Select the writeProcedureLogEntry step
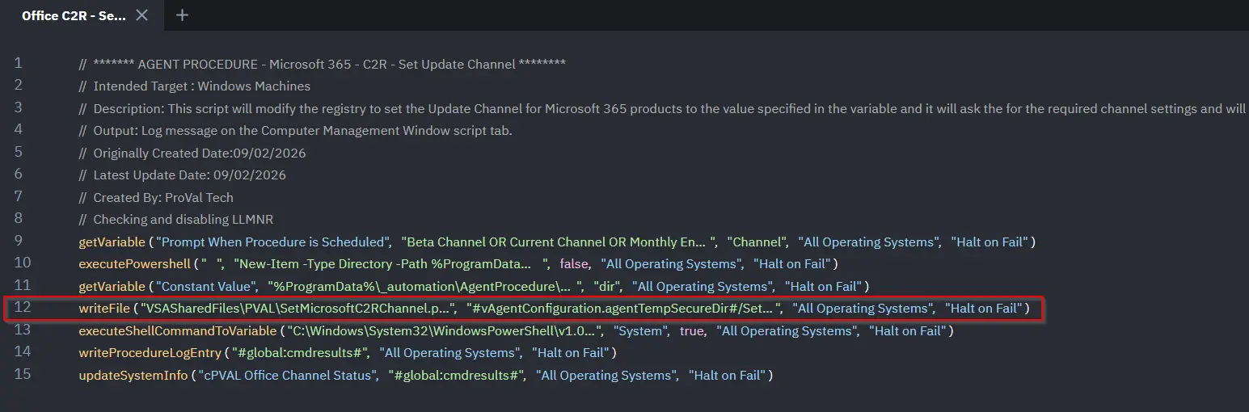 click(x=150, y=353)
